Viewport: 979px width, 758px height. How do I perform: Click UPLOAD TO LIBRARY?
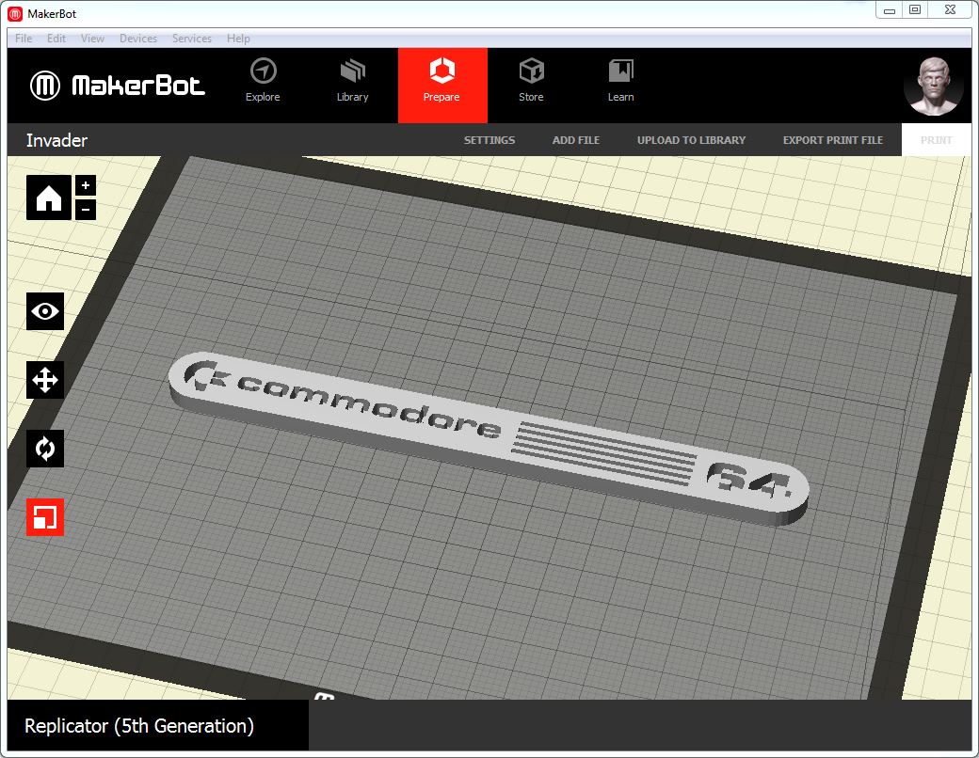pos(691,140)
